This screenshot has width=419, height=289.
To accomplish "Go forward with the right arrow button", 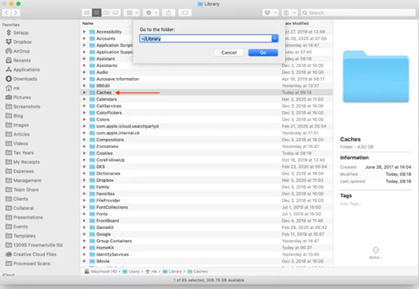I will click(x=16, y=13).
